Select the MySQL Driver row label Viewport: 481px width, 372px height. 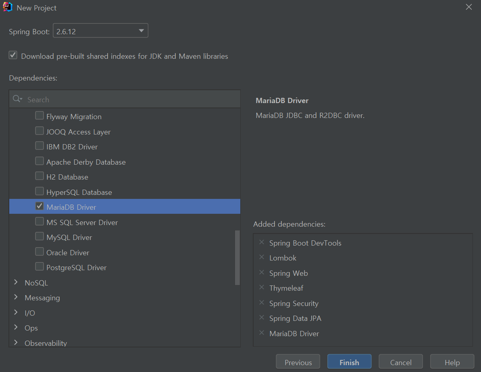[69, 238]
